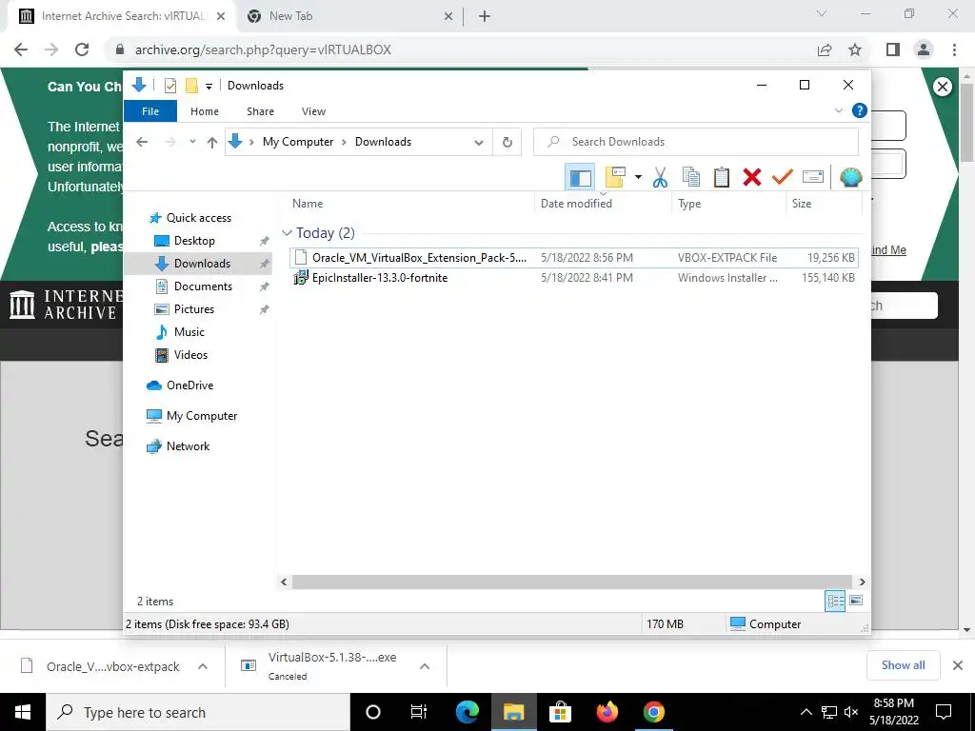Click the Chrome reload button
The width and height of the screenshot is (975, 731).
[82, 49]
